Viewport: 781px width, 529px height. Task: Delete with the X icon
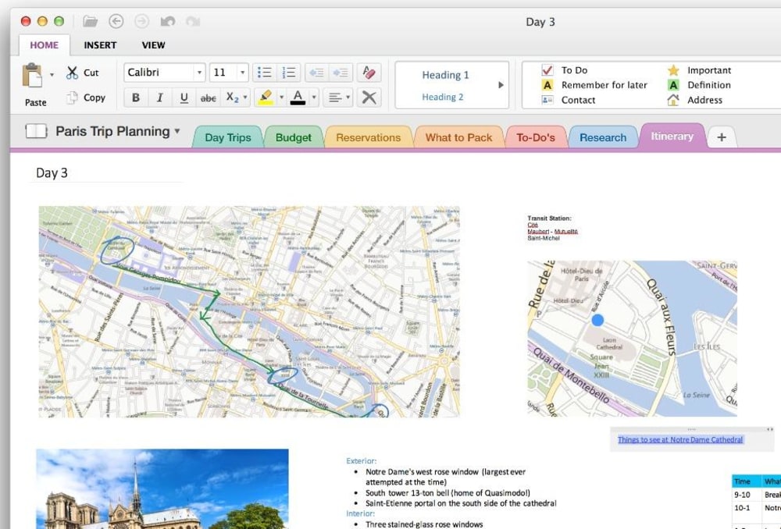point(369,97)
